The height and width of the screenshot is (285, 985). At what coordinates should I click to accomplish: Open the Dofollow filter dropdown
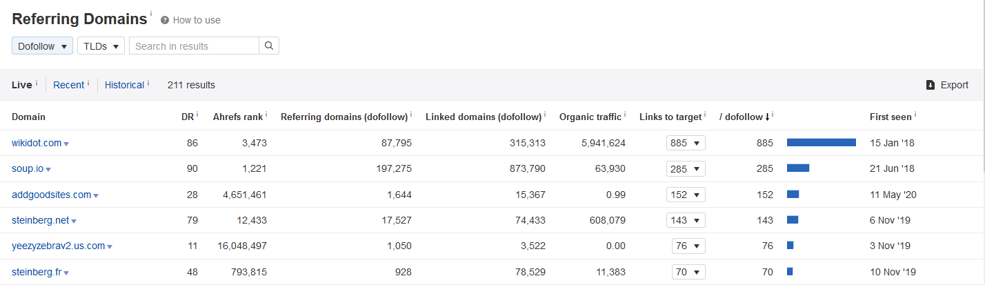click(42, 46)
